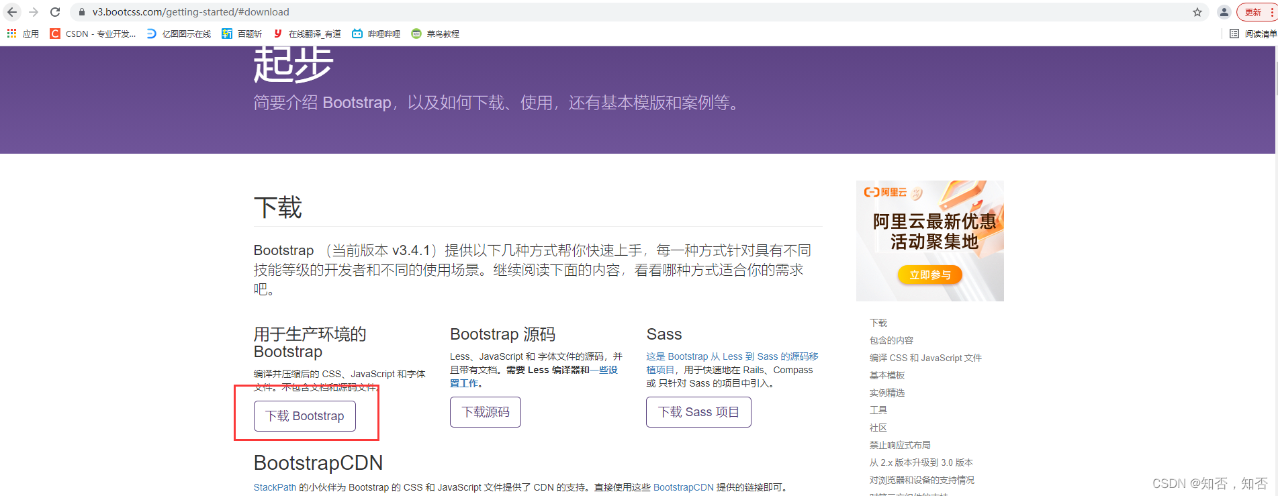Go to 包含的内容 in the sidebar nav
Screen dimensions: 1278x496
pos(891,340)
